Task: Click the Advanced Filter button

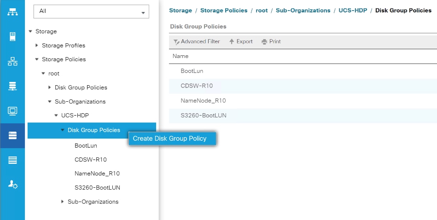Action: coord(197,41)
